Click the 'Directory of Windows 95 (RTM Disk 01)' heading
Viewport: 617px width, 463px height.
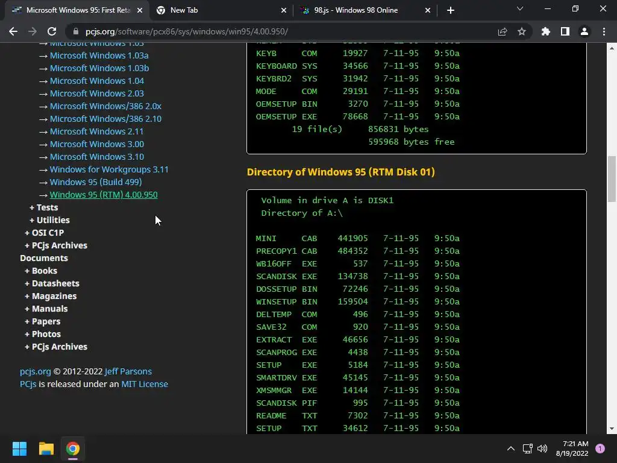click(x=341, y=172)
